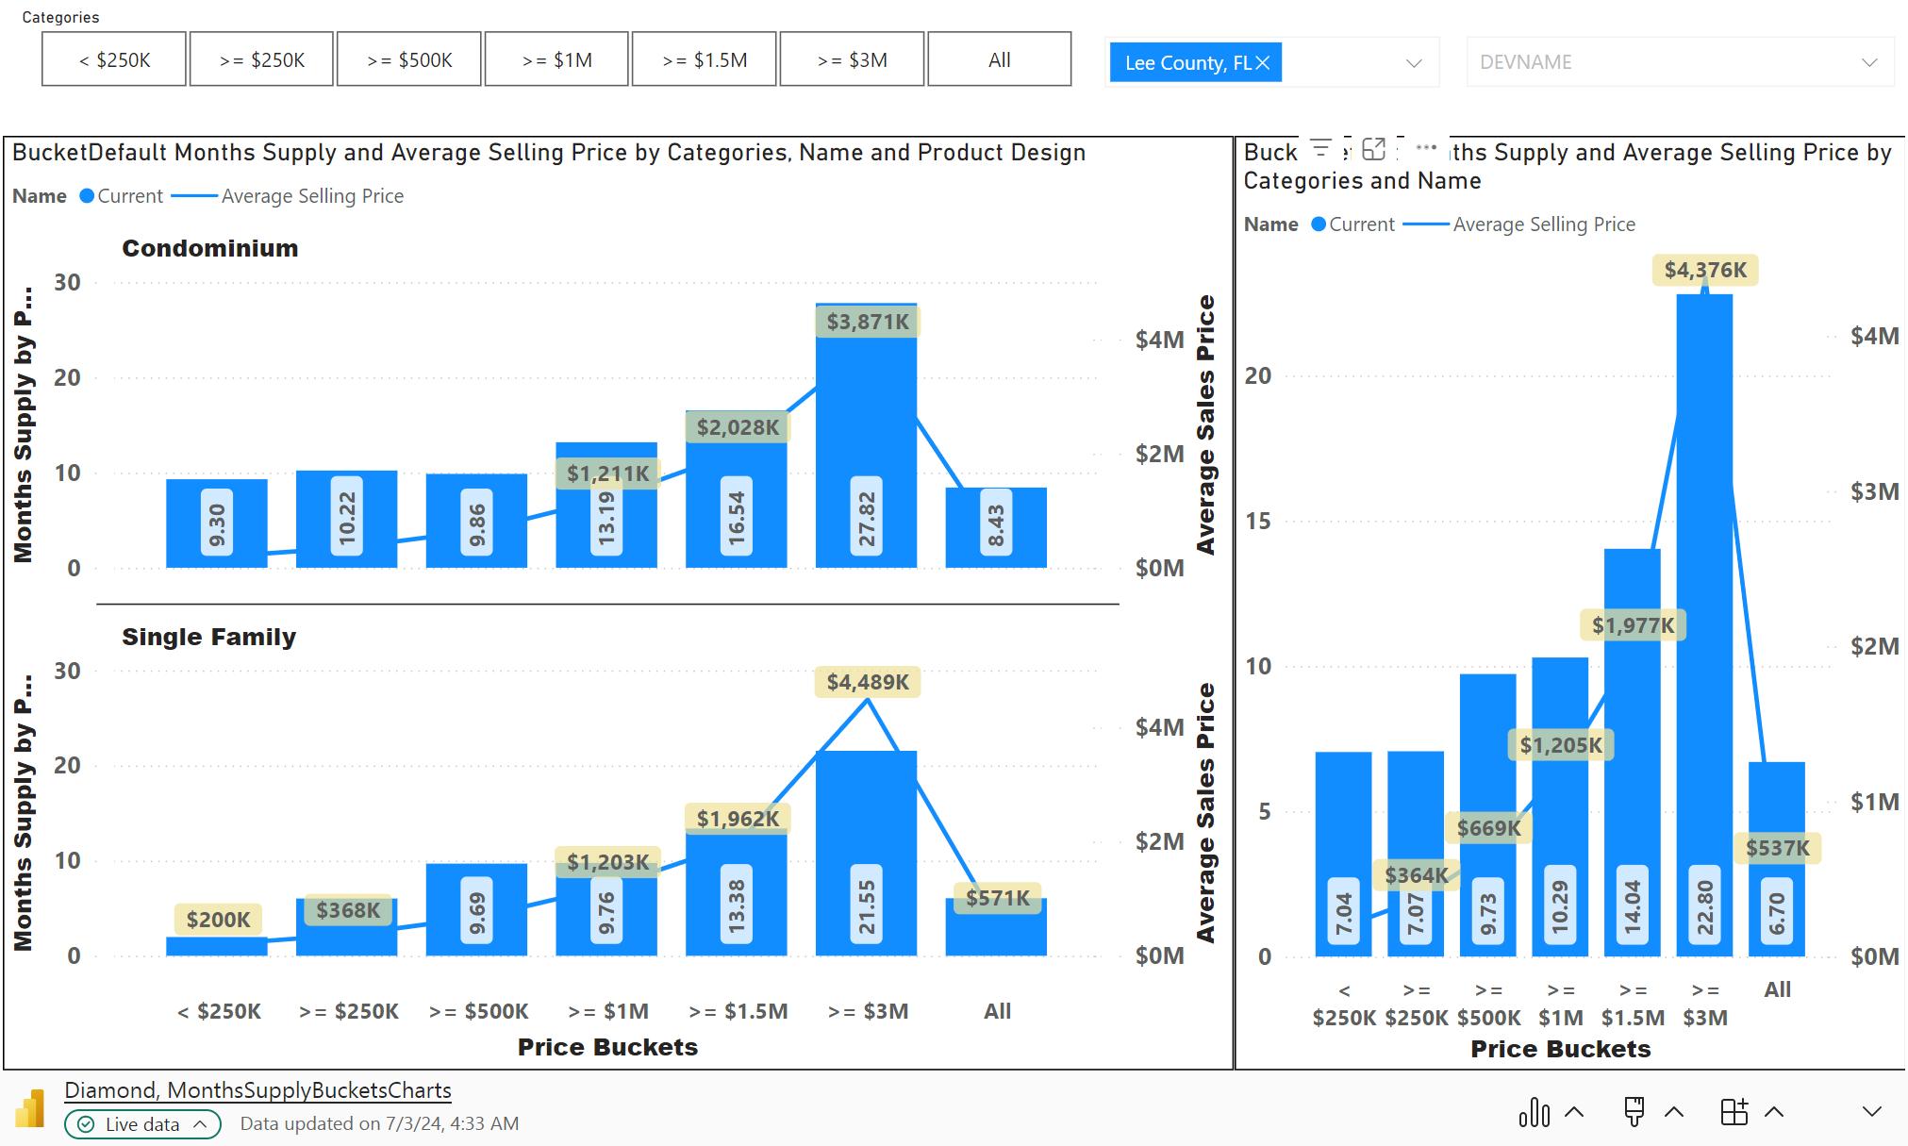Open focus mode for the right chart
The image size is (1908, 1146).
coord(1374,148)
